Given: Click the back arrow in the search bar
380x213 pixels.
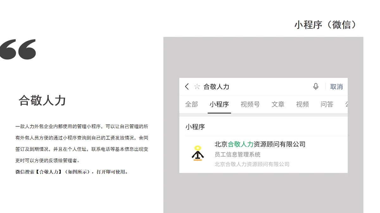Looking at the screenshot, I should pos(187,86).
